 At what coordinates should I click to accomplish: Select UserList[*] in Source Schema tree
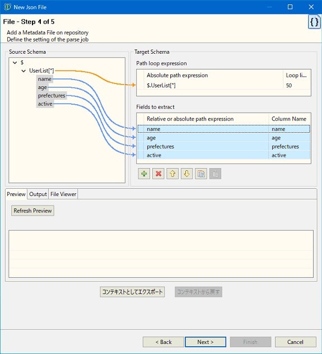point(41,71)
